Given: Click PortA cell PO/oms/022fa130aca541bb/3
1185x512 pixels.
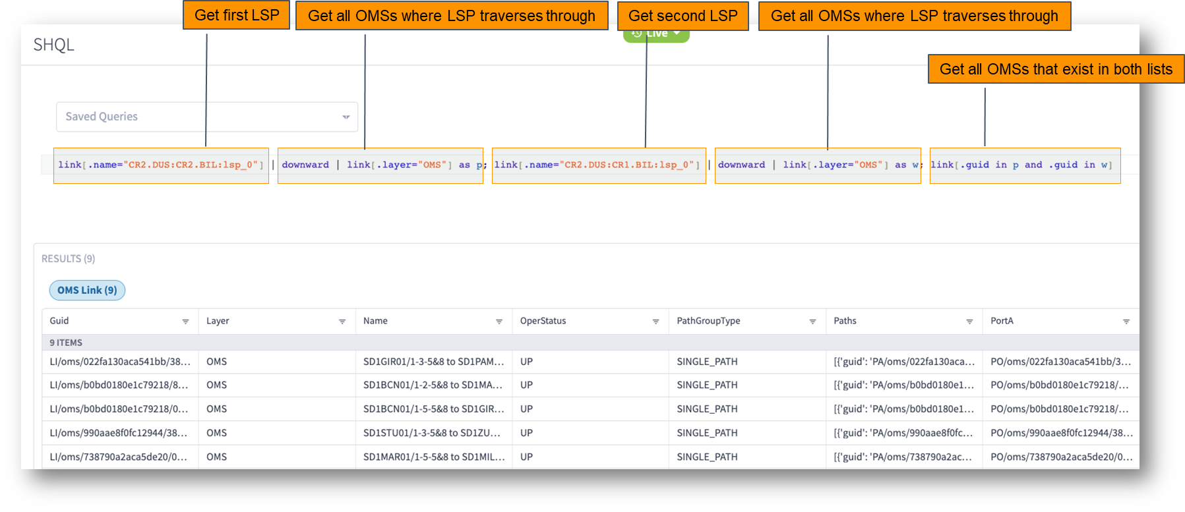Looking at the screenshot, I should click(x=1061, y=362).
